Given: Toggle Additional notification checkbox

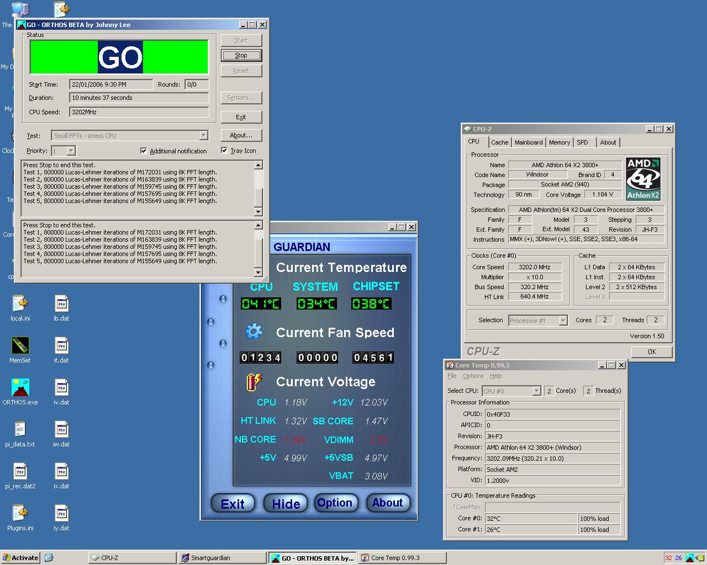Looking at the screenshot, I should pos(144,151).
